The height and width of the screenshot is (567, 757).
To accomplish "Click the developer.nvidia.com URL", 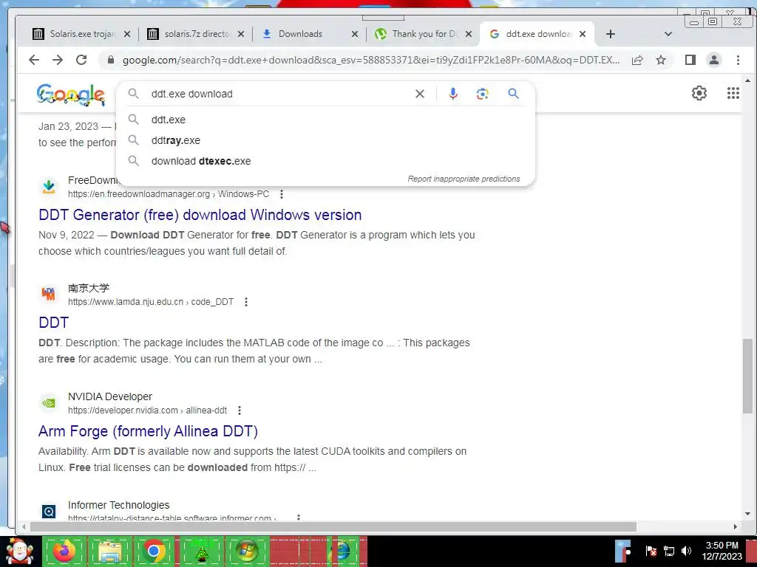I will click(x=147, y=410).
